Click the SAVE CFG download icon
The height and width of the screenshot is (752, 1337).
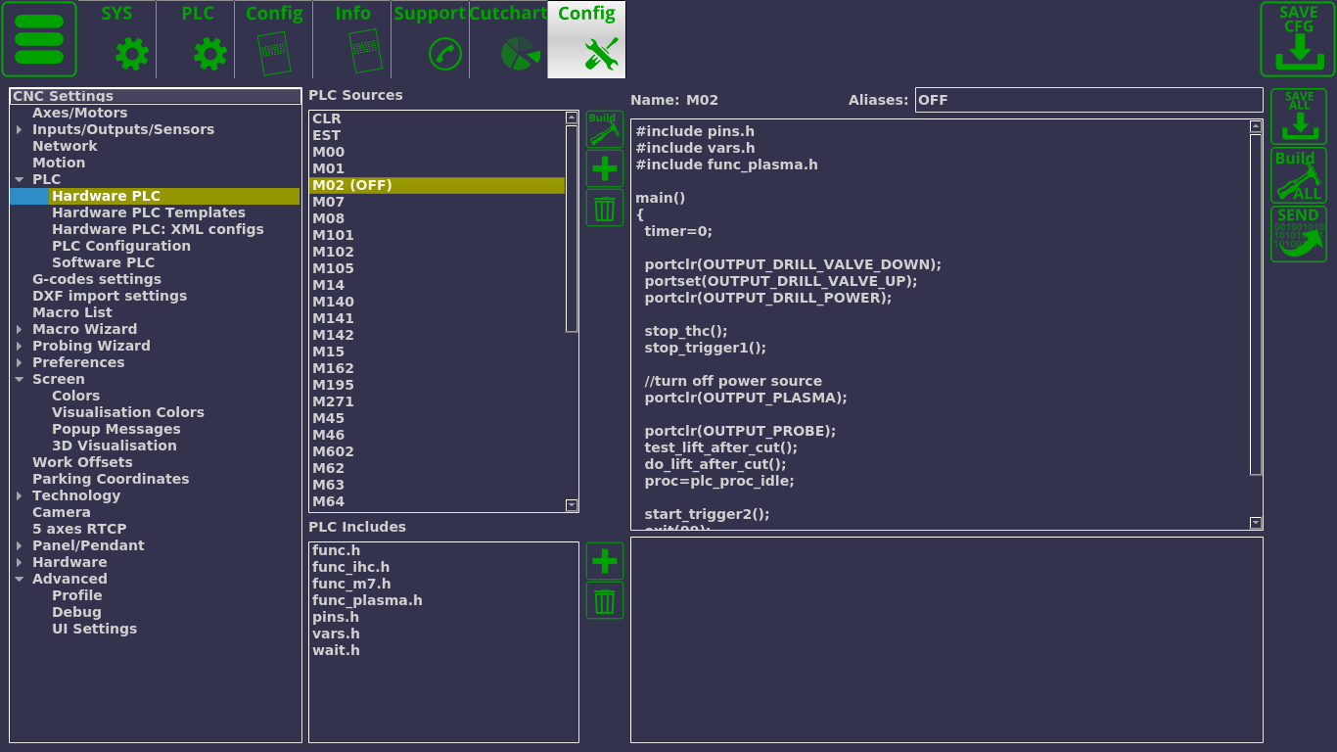[x=1297, y=39]
